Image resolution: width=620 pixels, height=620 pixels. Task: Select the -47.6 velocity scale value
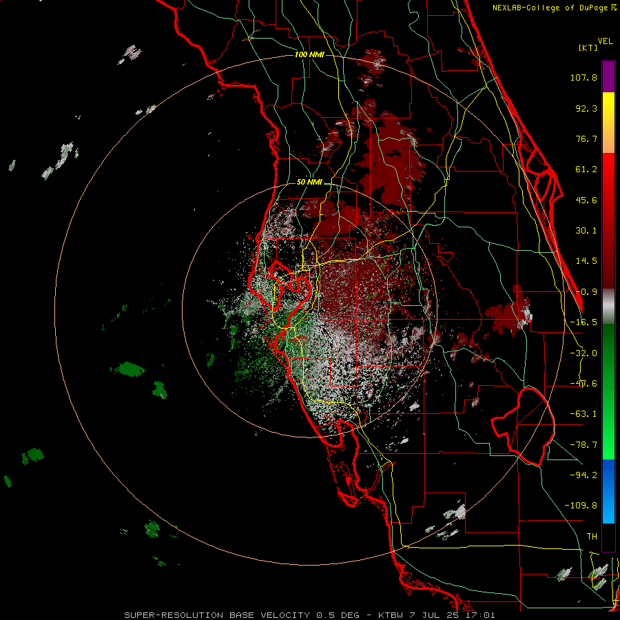tap(583, 384)
